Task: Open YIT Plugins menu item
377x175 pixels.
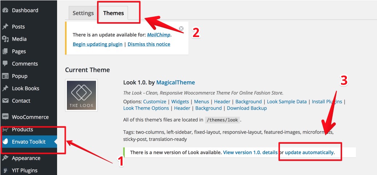Action: (x=25, y=170)
